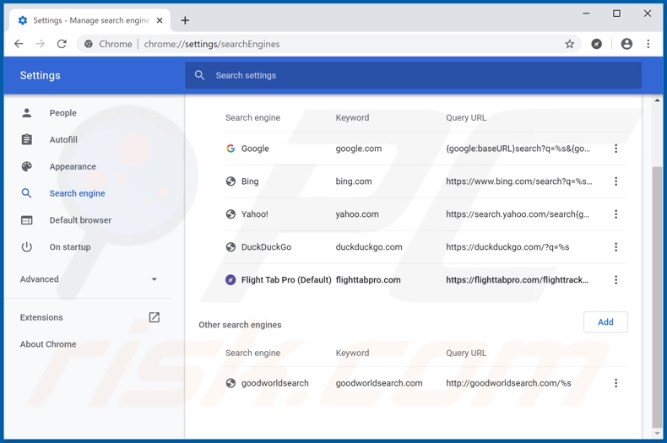Open the profile account icon
The height and width of the screenshot is (443, 667).
click(x=626, y=44)
